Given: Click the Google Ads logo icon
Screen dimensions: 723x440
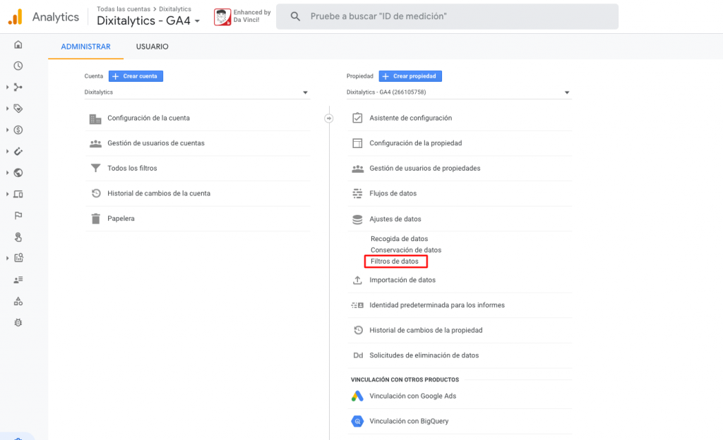Looking at the screenshot, I should tap(357, 396).
